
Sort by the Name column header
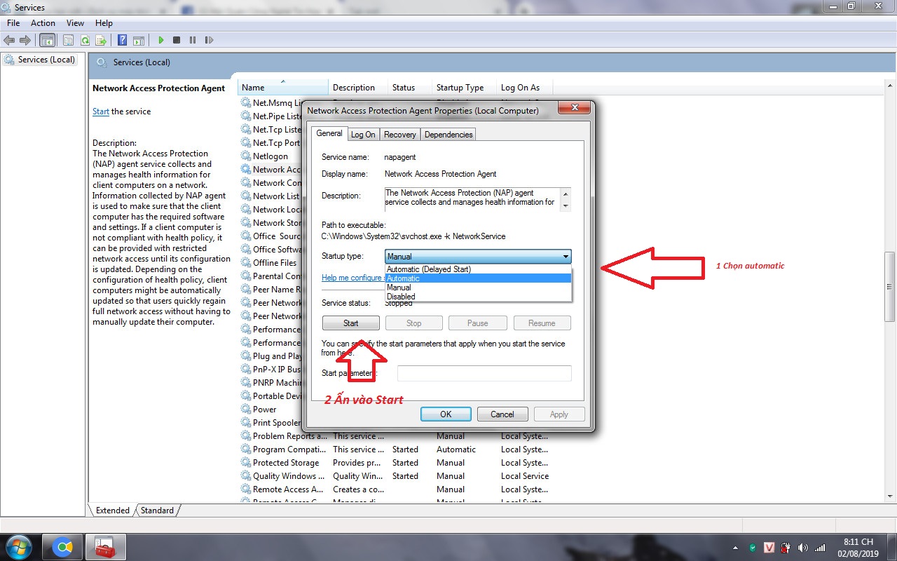click(283, 88)
